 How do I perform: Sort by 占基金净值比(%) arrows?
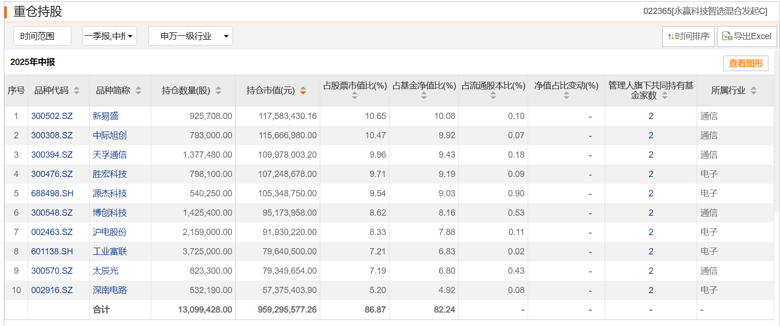tap(424, 96)
